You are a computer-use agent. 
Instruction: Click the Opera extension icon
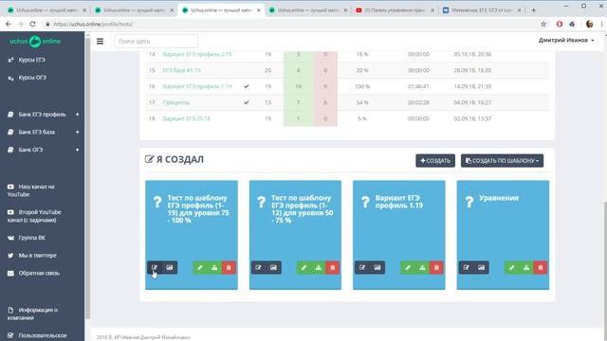[560, 24]
